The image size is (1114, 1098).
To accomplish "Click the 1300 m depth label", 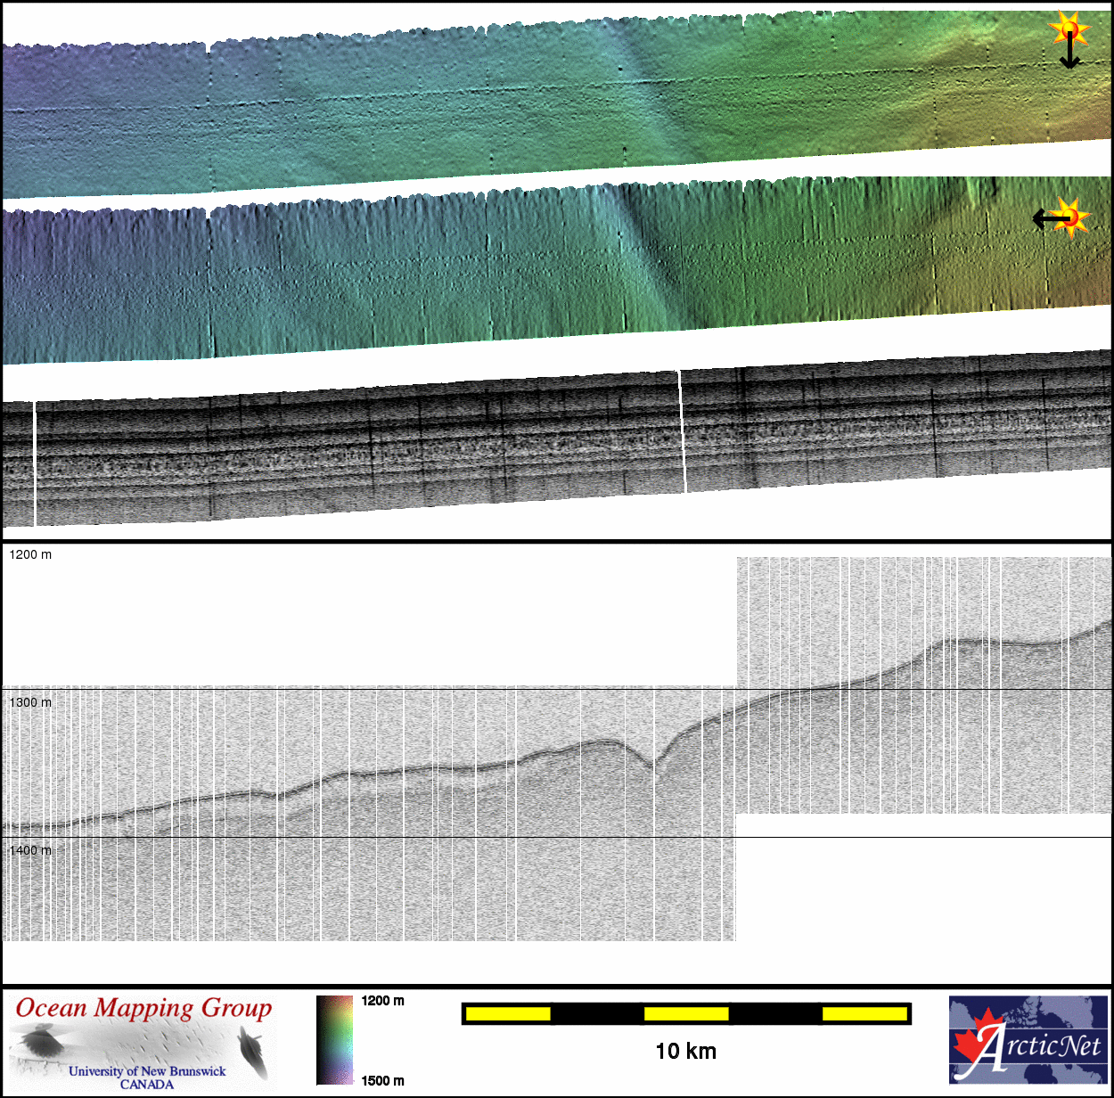I will point(30,702).
